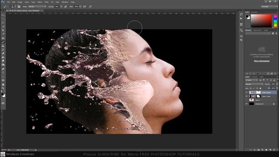The width and height of the screenshot is (279, 157).
Task: Select the Brush tool in toolbox
Action: [3, 42]
